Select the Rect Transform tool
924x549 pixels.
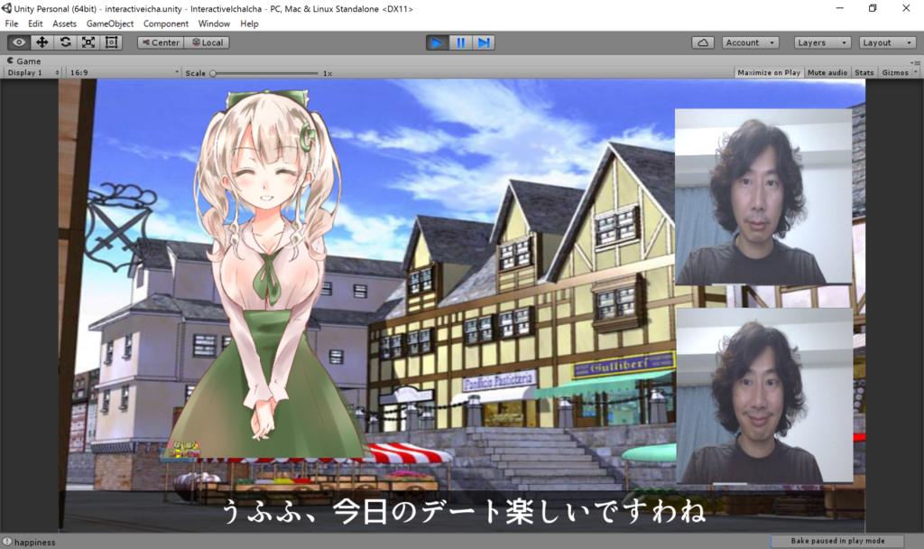111,42
